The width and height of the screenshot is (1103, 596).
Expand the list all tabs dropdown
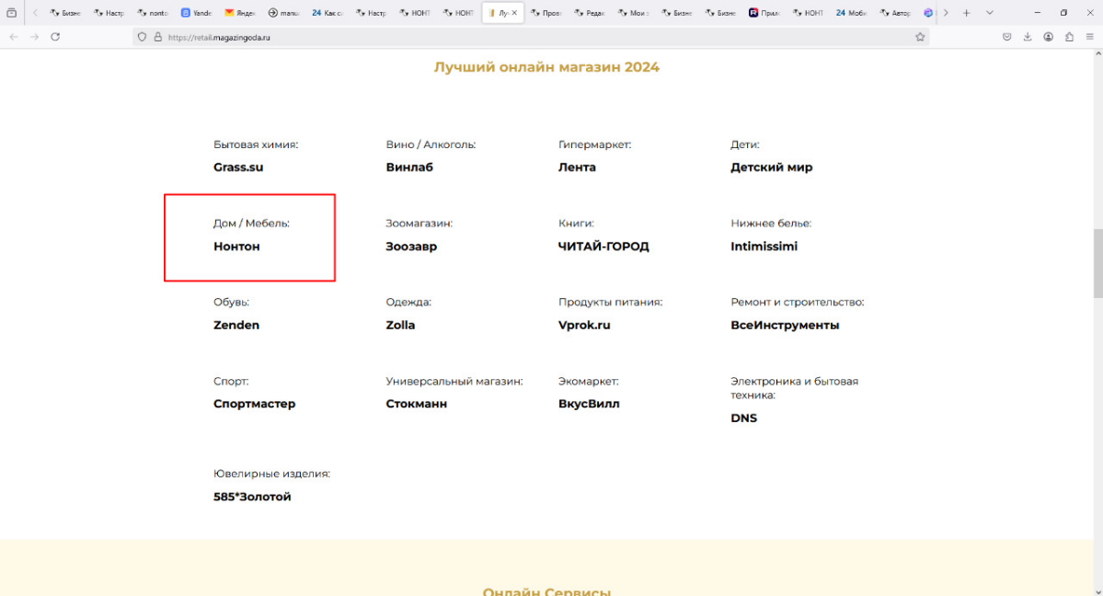(x=989, y=13)
